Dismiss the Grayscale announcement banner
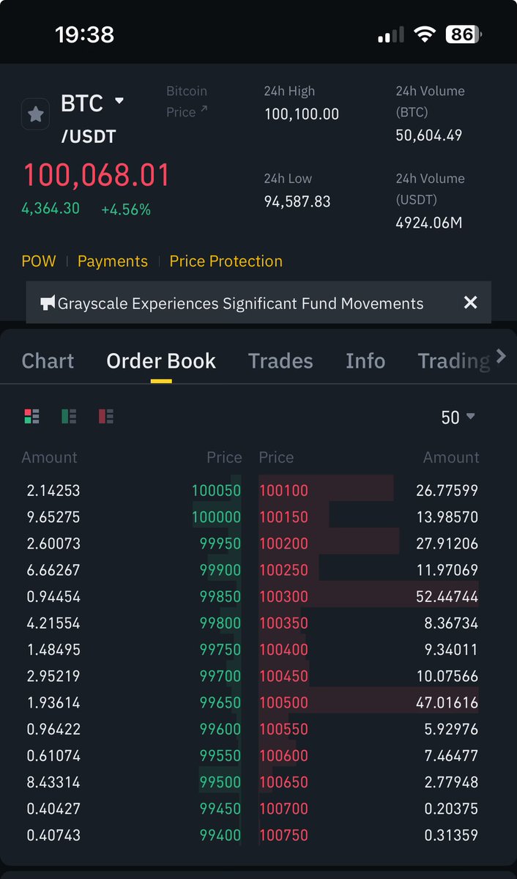Image resolution: width=517 pixels, height=879 pixels. click(x=471, y=303)
